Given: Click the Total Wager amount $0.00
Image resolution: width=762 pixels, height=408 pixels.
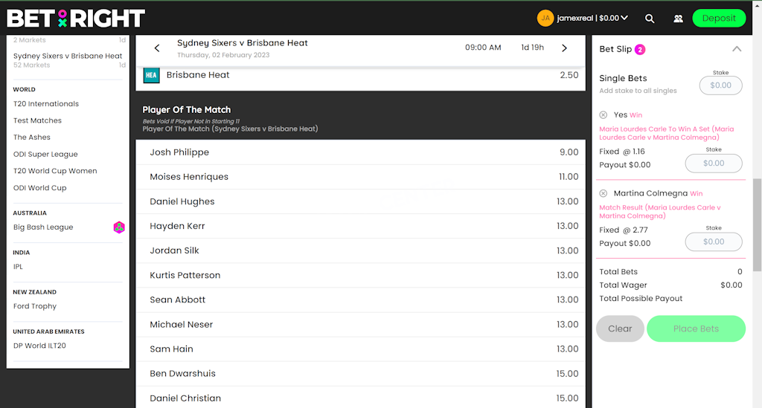Looking at the screenshot, I should coord(731,285).
